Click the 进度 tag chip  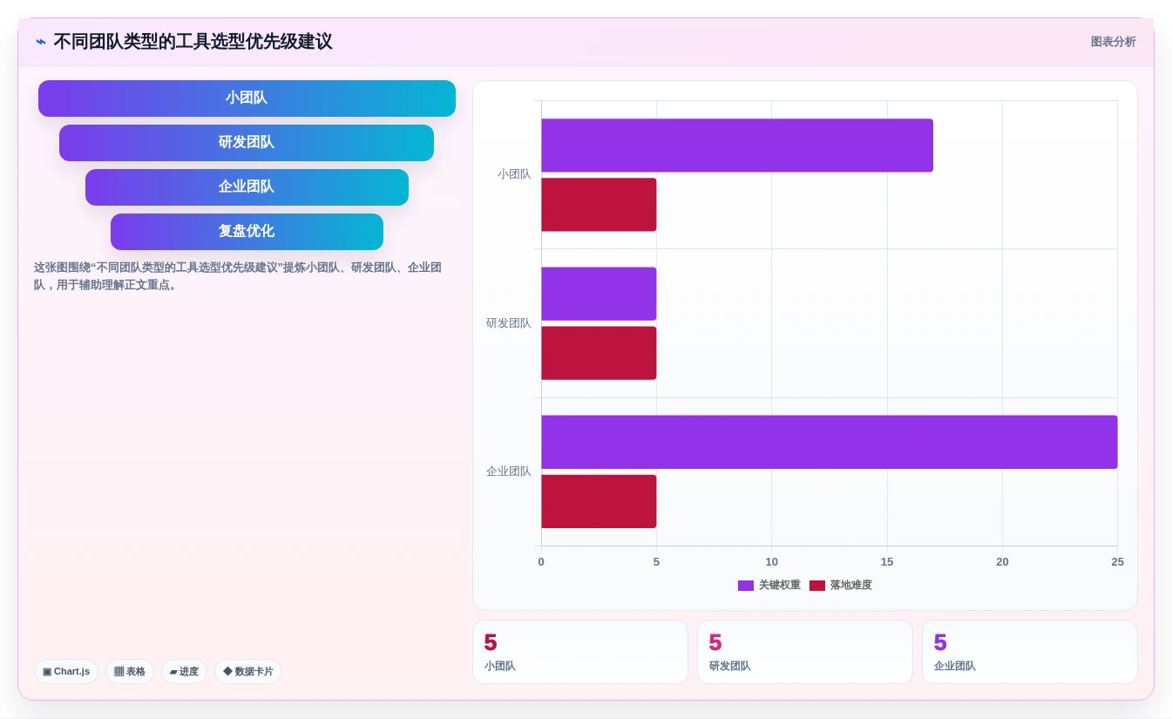tap(184, 671)
